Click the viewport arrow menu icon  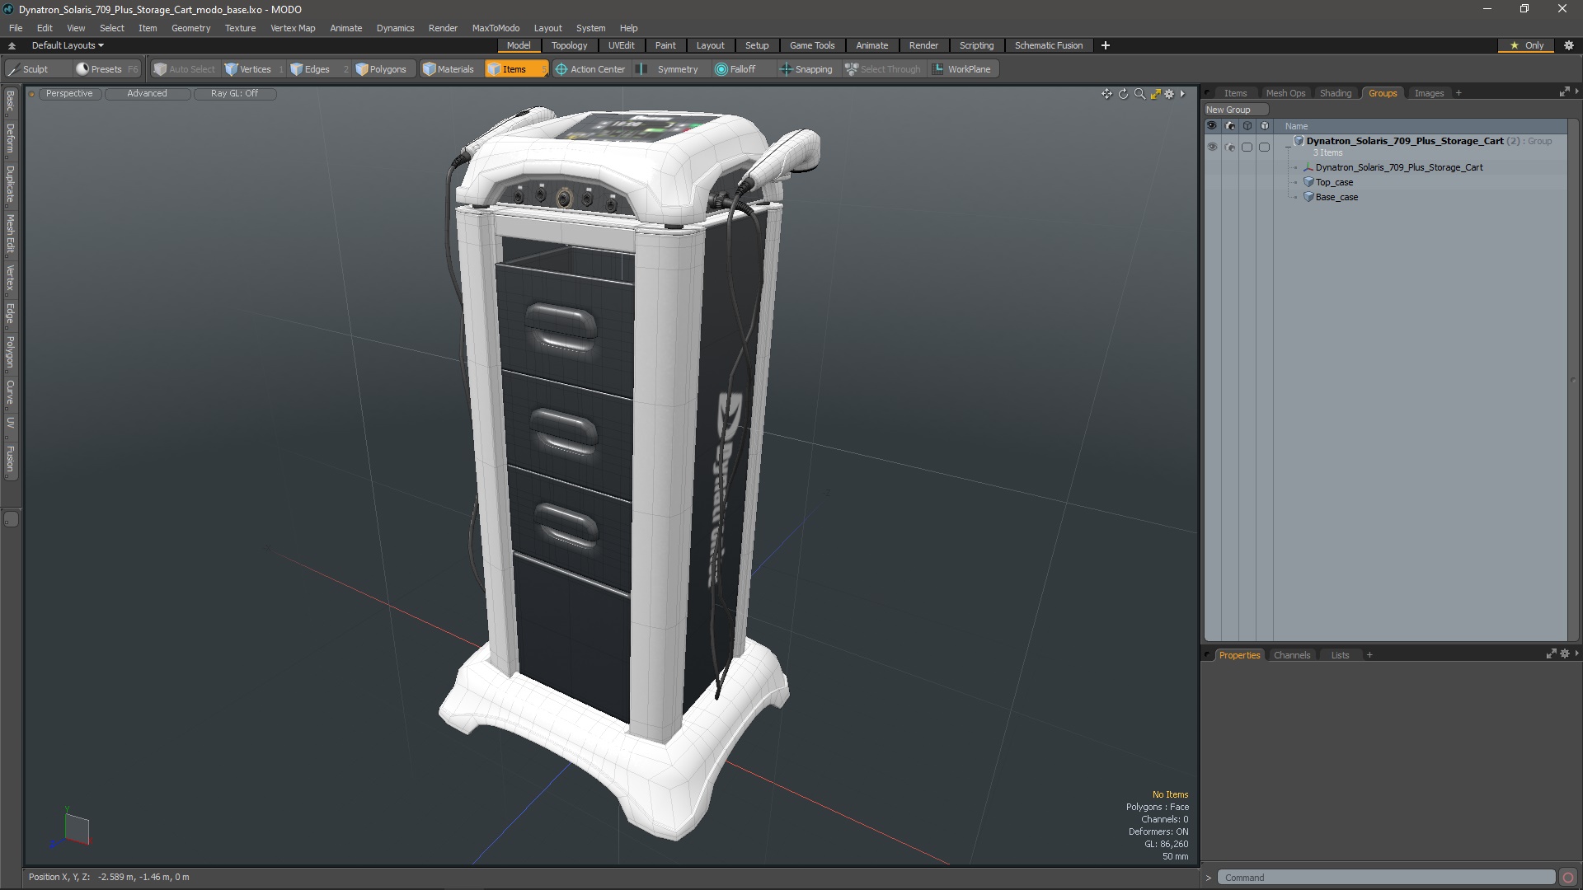(1182, 94)
